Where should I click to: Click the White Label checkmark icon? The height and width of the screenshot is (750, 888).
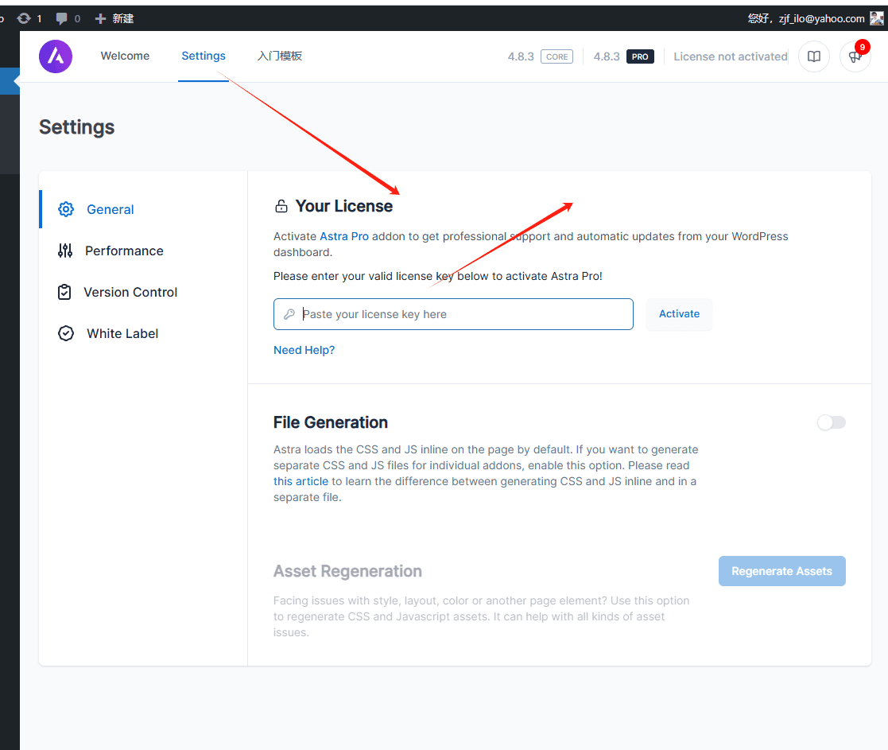[66, 333]
